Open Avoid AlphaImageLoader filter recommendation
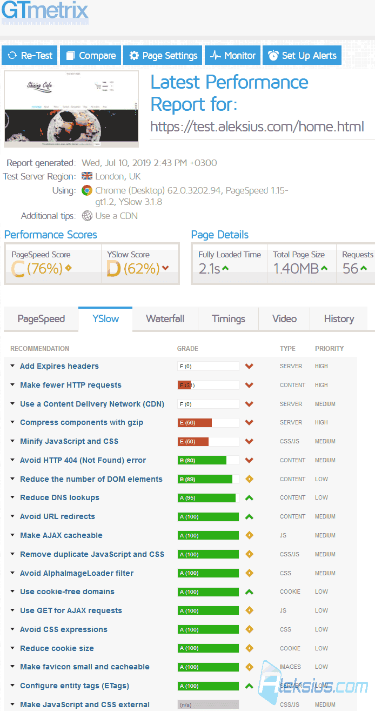The width and height of the screenshot is (375, 711). pyautogui.click(x=77, y=573)
